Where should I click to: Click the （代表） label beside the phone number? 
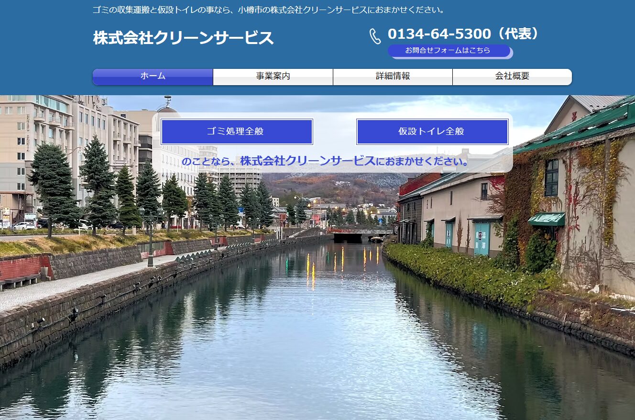coord(517,34)
